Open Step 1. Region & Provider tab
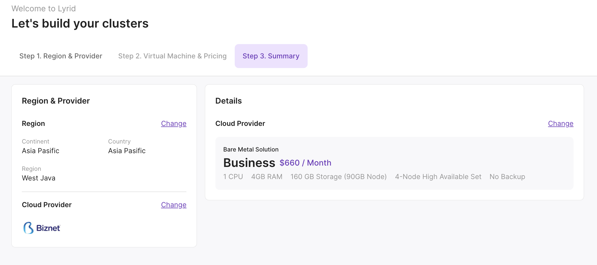The image size is (597, 265). click(x=61, y=56)
